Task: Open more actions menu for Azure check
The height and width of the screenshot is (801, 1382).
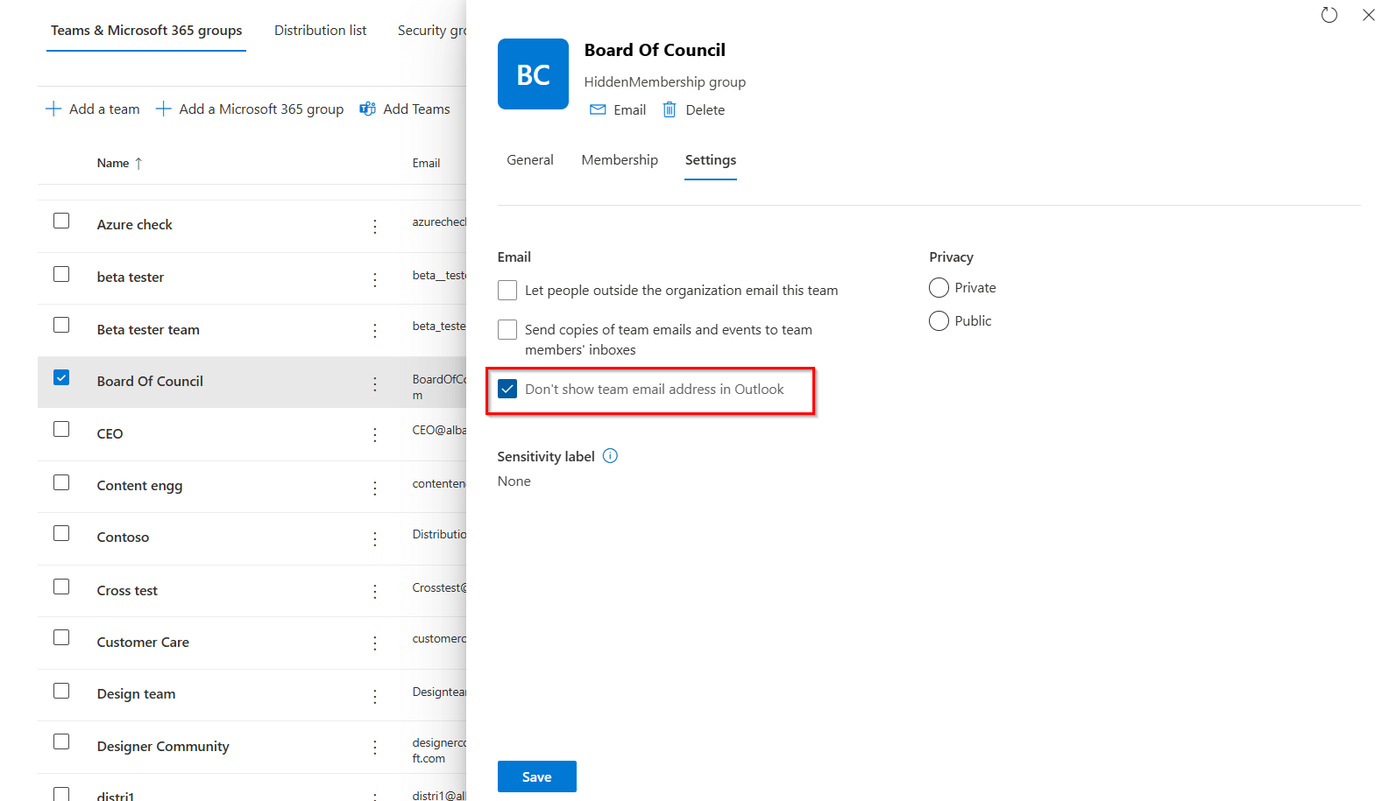Action: [375, 226]
